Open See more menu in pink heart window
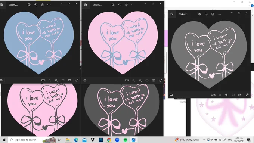This screenshot has width=254, height=143. (x=133, y=5)
